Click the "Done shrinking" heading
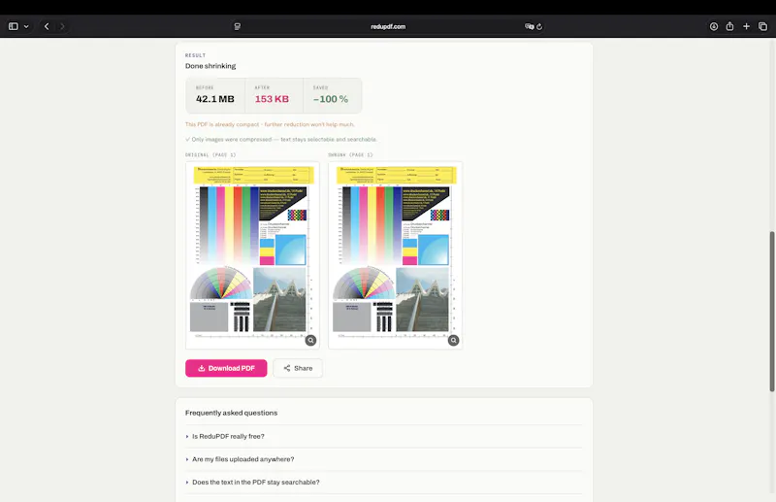This screenshot has height=502, width=776. tap(210, 66)
